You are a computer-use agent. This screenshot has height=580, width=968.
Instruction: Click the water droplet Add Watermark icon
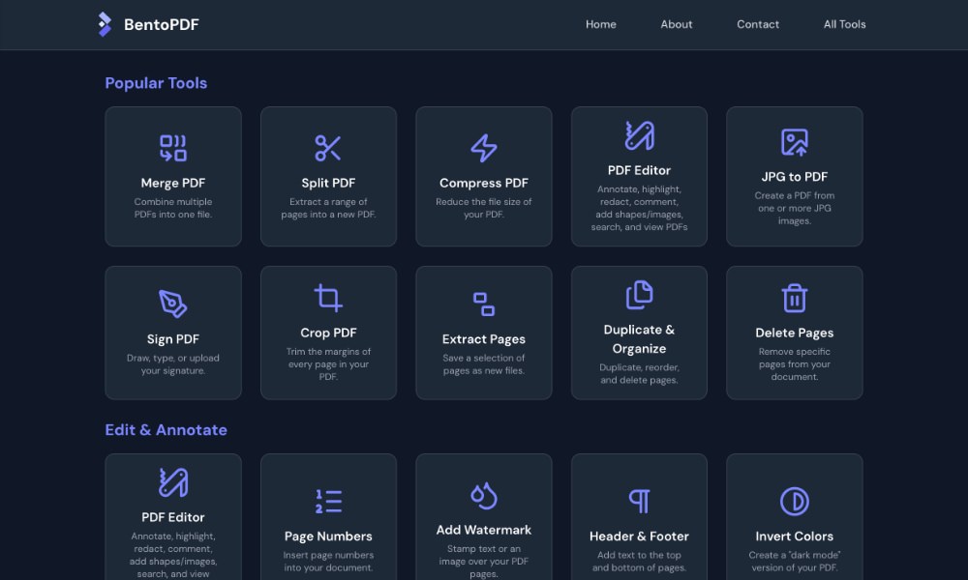483,496
